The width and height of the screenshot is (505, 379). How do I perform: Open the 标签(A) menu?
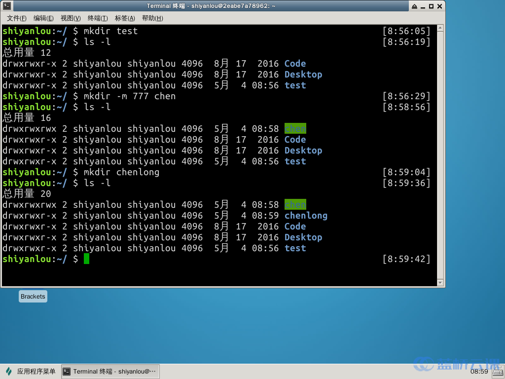[125, 18]
